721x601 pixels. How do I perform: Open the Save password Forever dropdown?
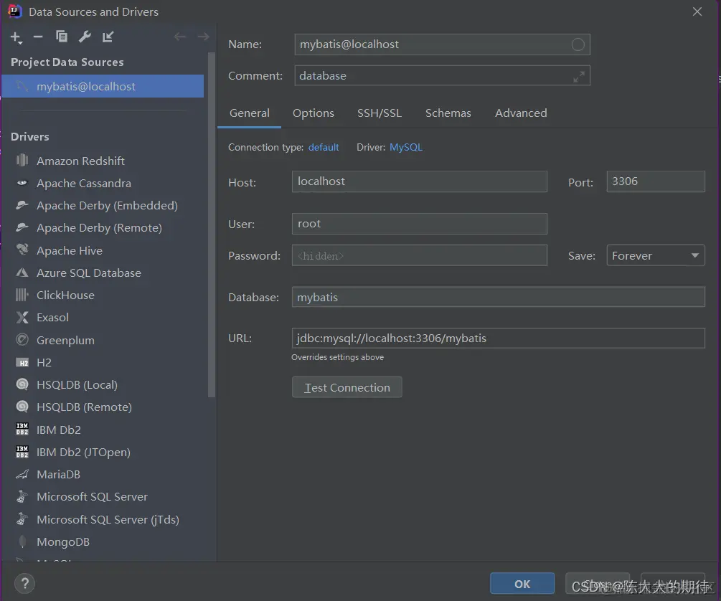[655, 255]
